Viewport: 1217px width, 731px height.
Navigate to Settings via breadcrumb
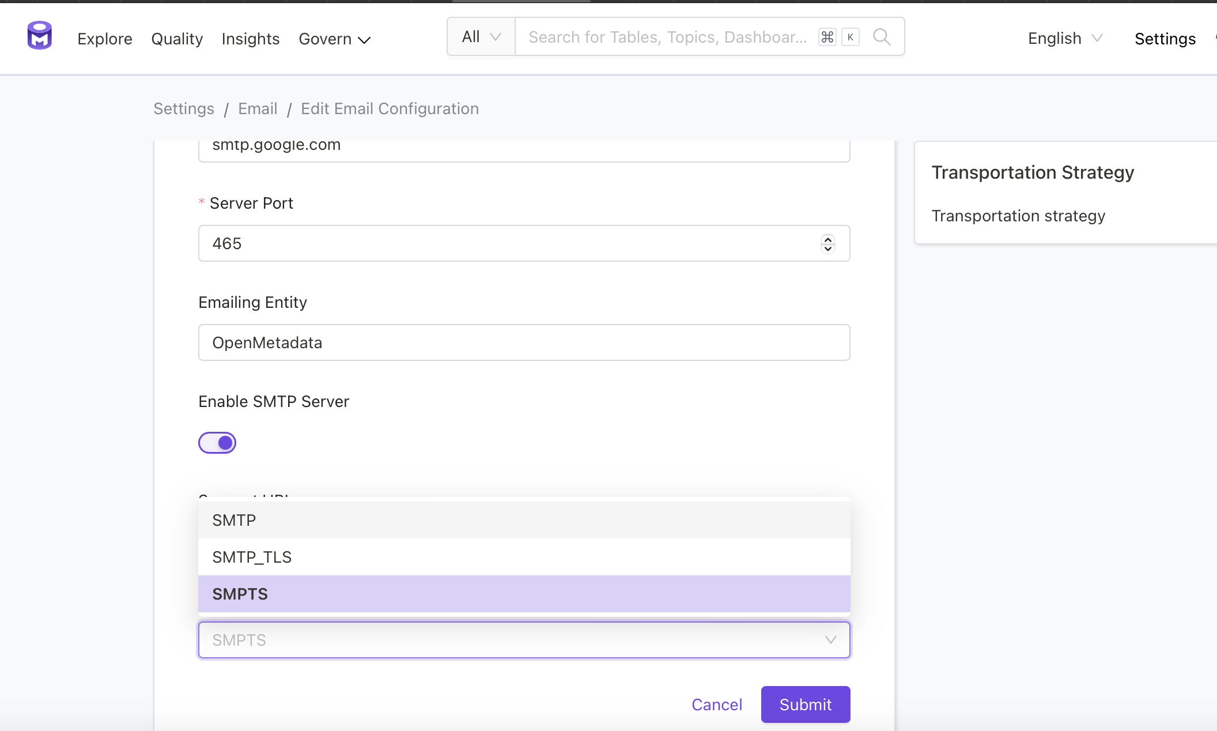pyautogui.click(x=183, y=108)
